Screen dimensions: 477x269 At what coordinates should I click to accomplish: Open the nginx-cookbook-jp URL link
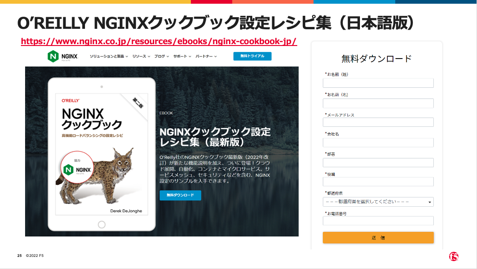tap(159, 41)
